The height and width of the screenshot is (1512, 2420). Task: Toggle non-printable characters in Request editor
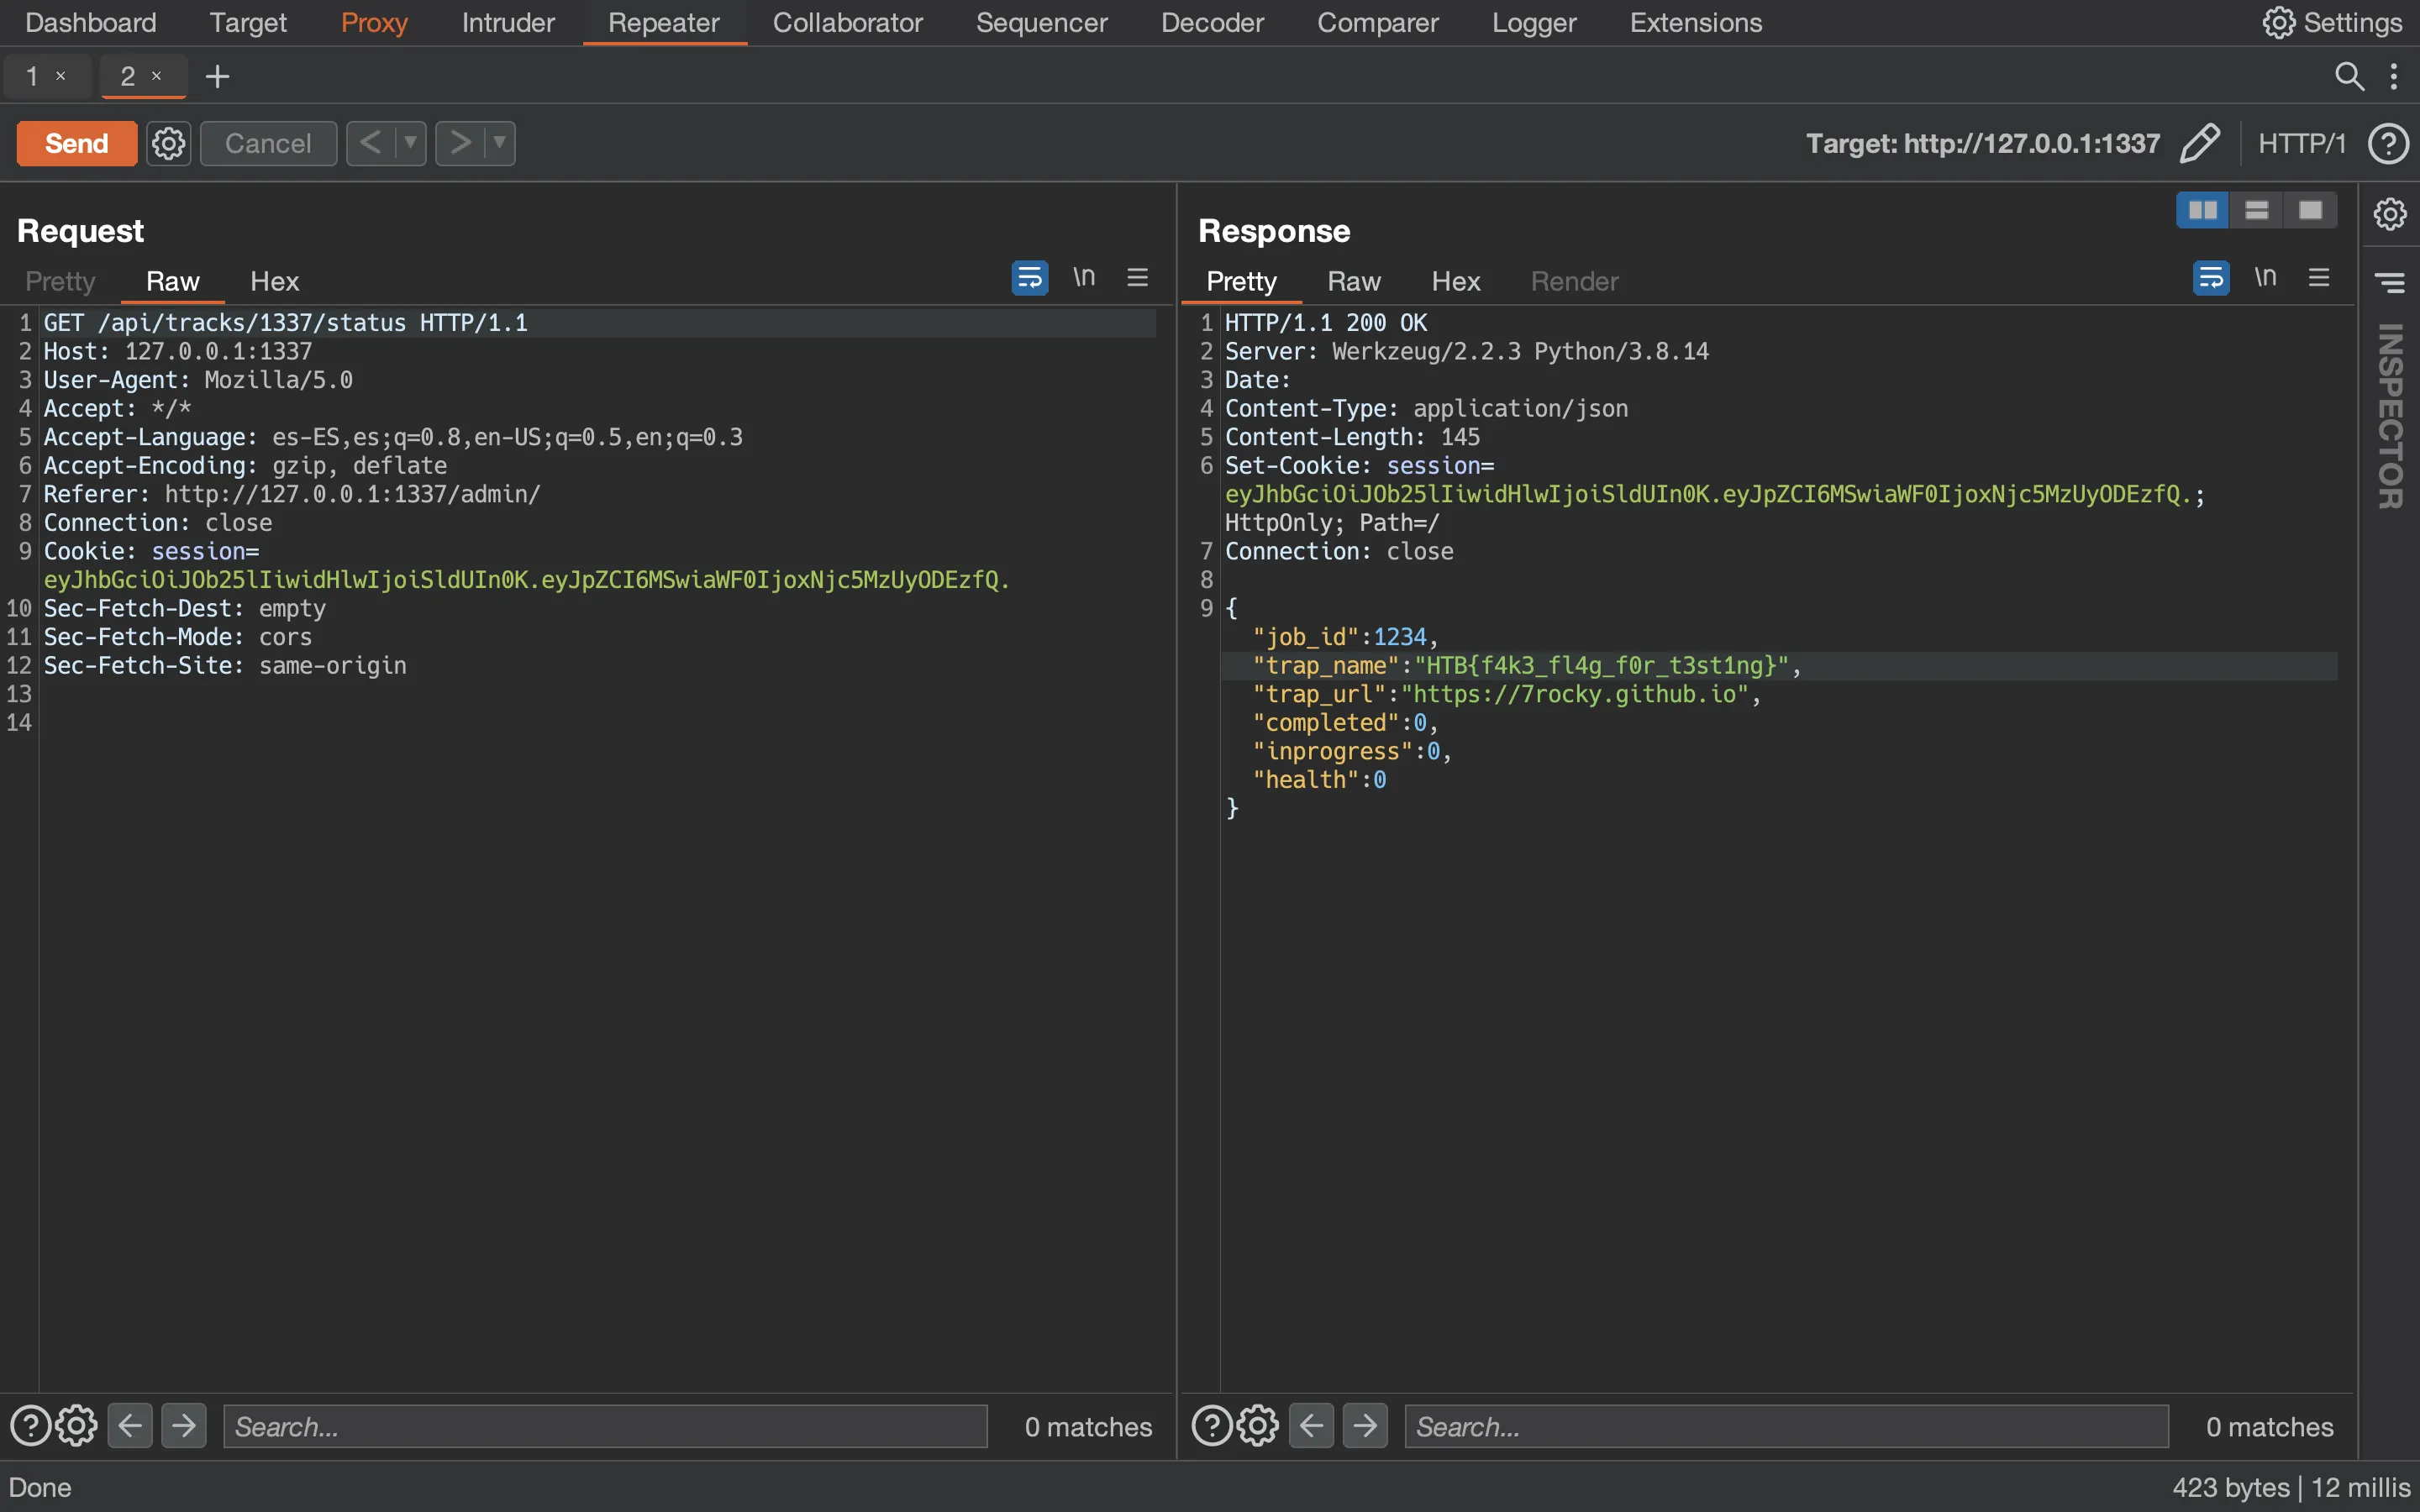pyautogui.click(x=1084, y=277)
